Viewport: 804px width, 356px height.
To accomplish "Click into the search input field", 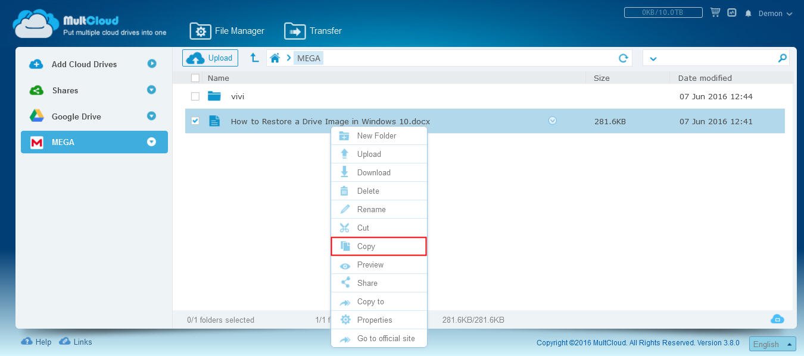I will pyautogui.click(x=718, y=58).
